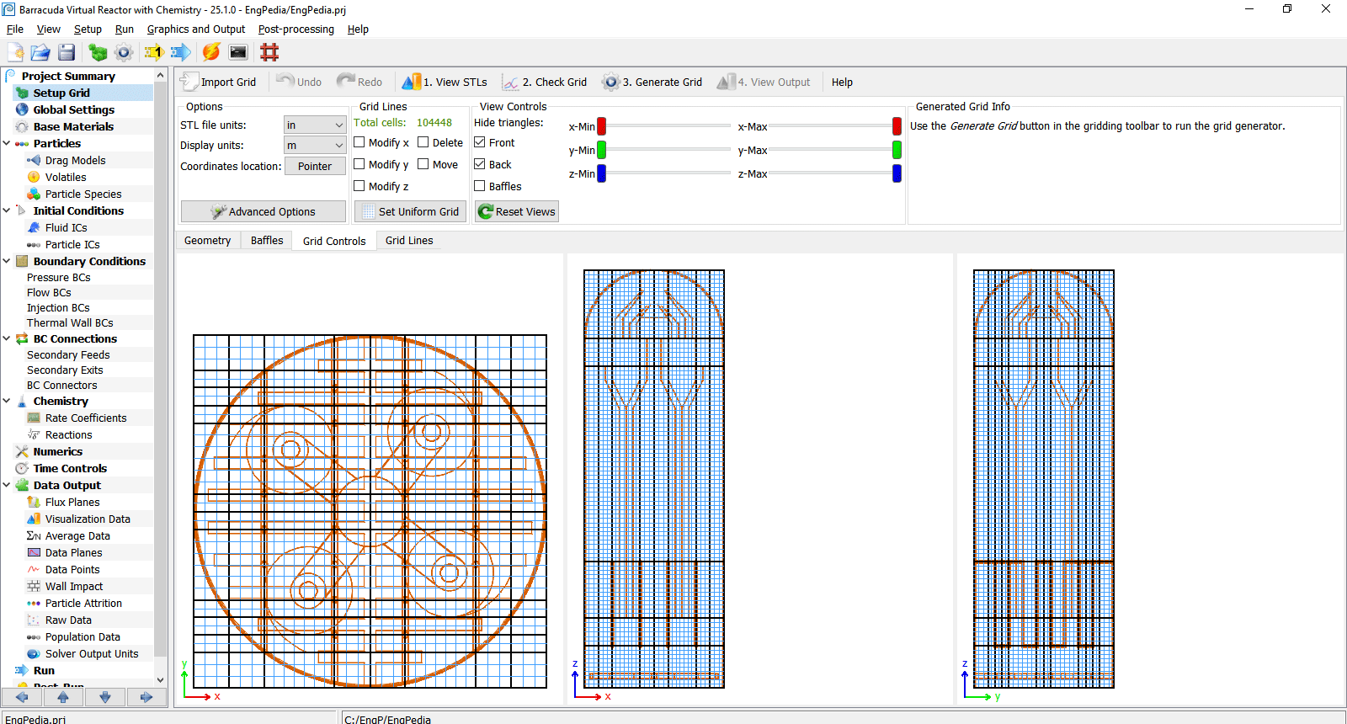Open the Post-processing menu
Viewport: 1347px width, 724px height.
pyautogui.click(x=295, y=29)
